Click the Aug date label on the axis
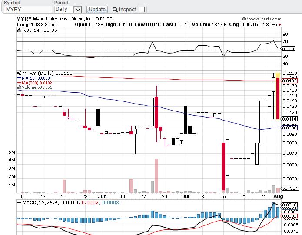This screenshot has width=302, height=235. pyautogui.click(x=279, y=196)
